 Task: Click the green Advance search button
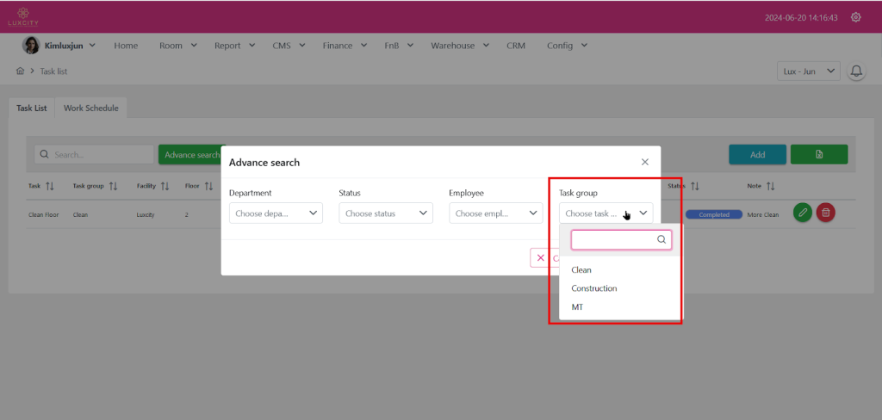[191, 155]
